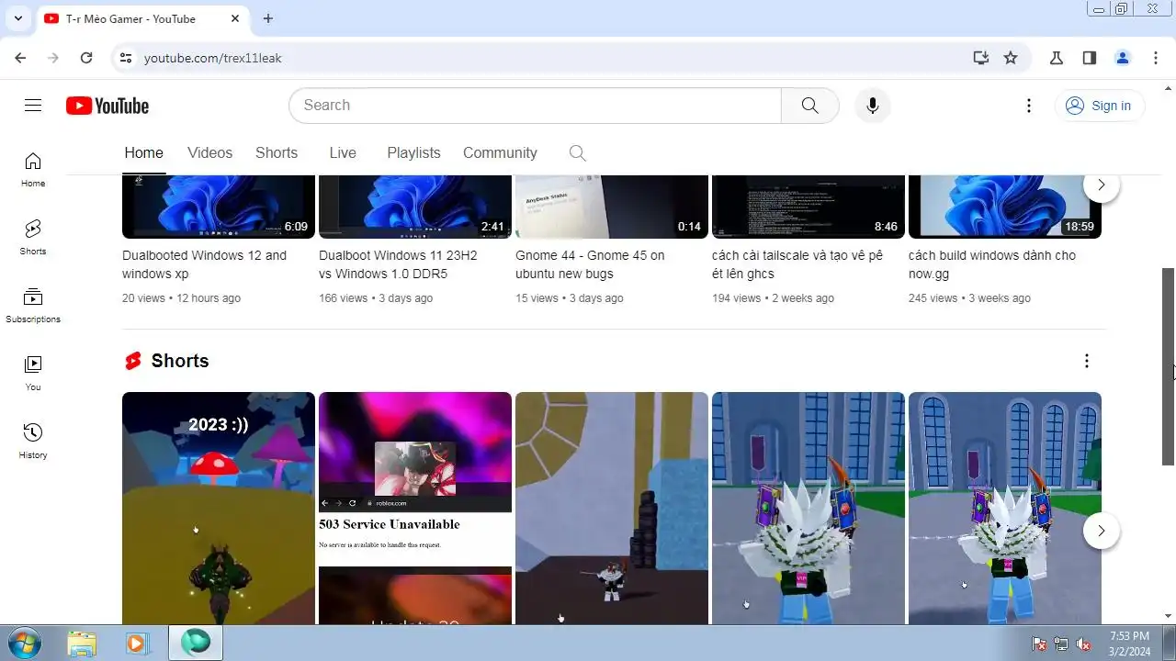Open video 'Dualbooted Windows 12 and windows xp'
This screenshot has width=1176, height=661.
[x=204, y=264]
